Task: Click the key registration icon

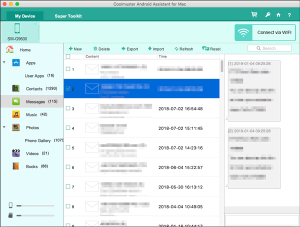Action: coord(267,14)
